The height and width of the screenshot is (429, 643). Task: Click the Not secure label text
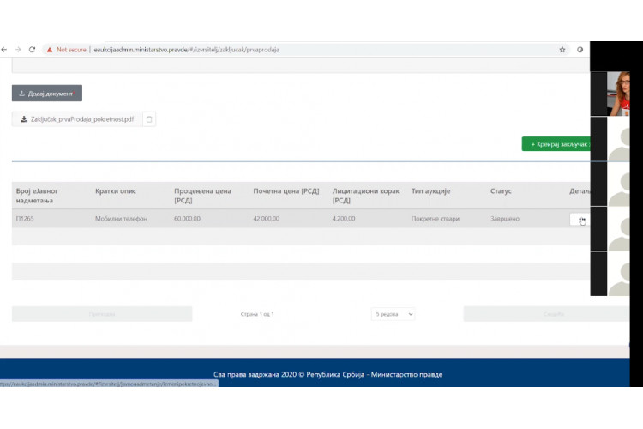(71, 50)
